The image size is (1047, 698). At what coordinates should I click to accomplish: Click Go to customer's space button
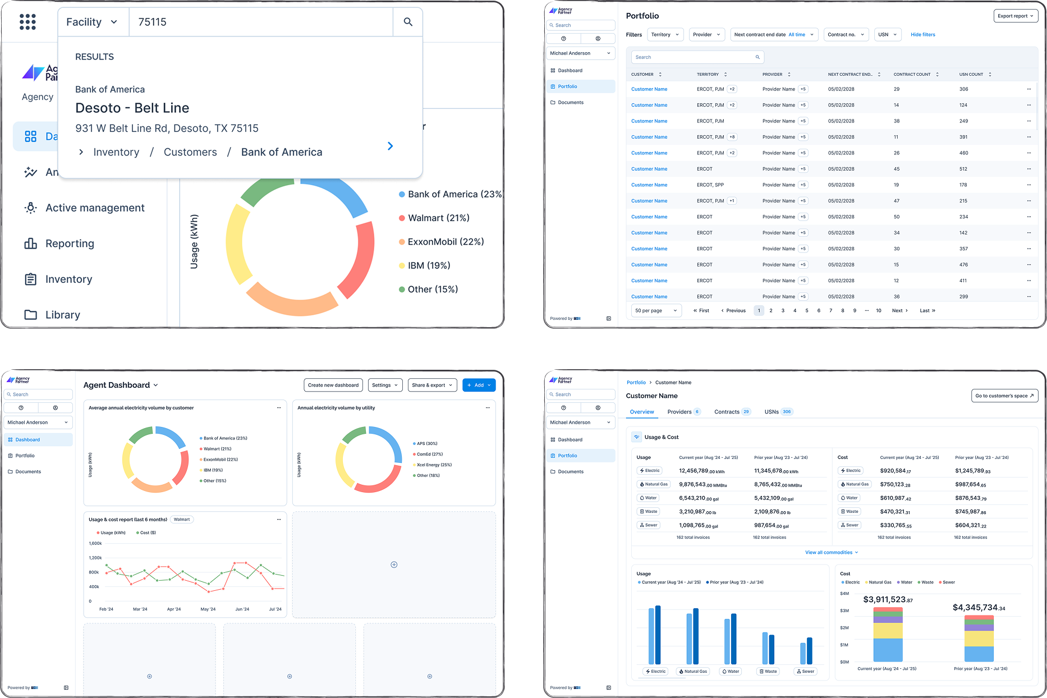point(1005,396)
